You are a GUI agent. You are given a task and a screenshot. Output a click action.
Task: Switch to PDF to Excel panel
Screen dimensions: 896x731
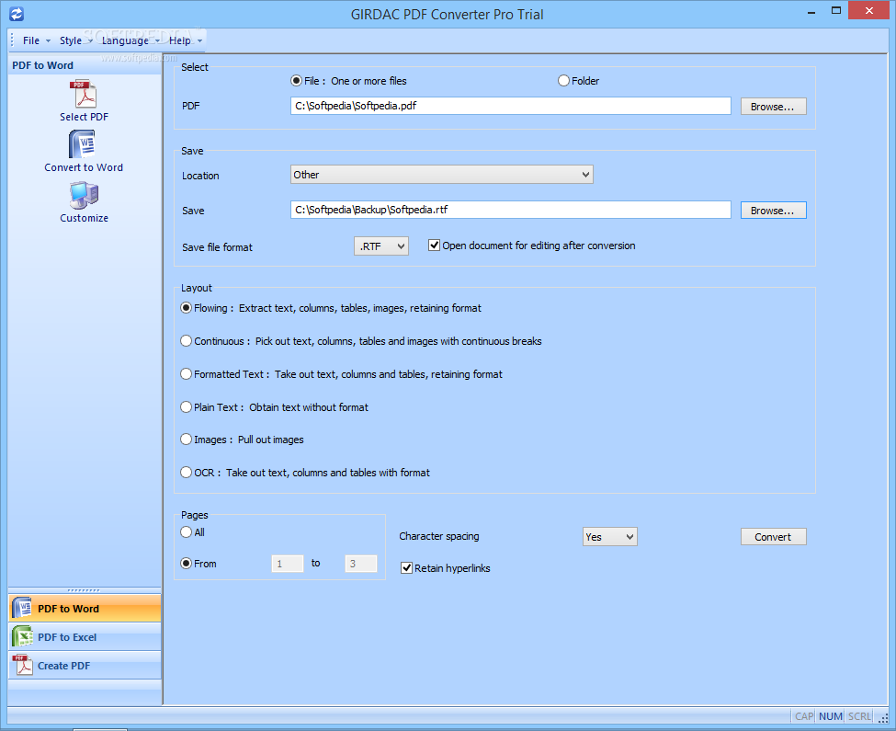tap(85, 636)
